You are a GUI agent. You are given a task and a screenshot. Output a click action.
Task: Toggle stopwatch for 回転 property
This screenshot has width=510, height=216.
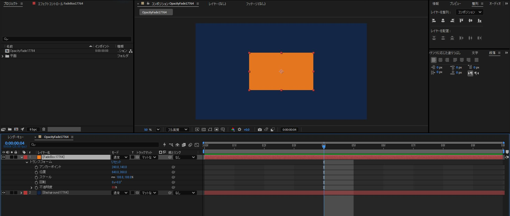[x=36, y=183]
